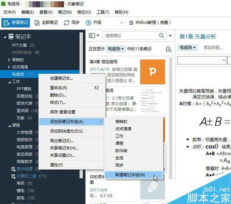Open the 工具(T) menu

coord(103,12)
